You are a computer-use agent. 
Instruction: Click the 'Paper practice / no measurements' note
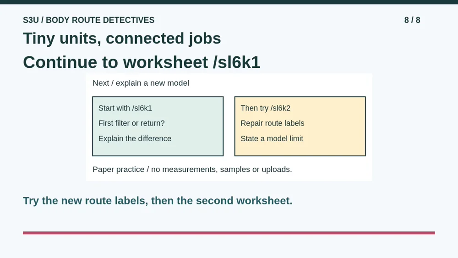click(192, 170)
